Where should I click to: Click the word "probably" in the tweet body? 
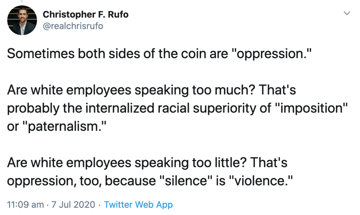33,108
